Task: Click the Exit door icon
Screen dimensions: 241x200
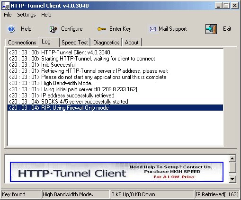Action: coord(211,29)
